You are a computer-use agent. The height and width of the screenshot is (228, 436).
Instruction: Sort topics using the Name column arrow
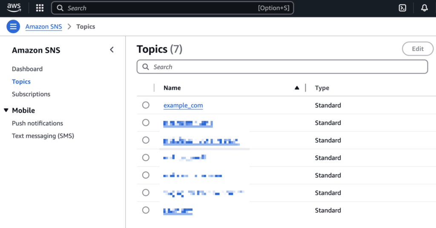[297, 88]
